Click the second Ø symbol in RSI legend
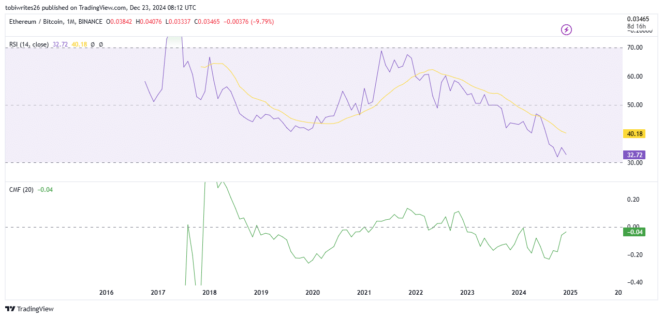The height and width of the screenshot is (318, 663). pyautogui.click(x=100, y=44)
